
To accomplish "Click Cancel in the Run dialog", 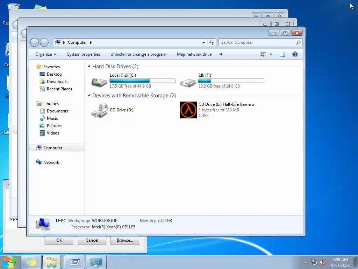I will pyautogui.click(x=92, y=240).
